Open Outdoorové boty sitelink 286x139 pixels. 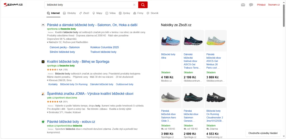click(125, 85)
